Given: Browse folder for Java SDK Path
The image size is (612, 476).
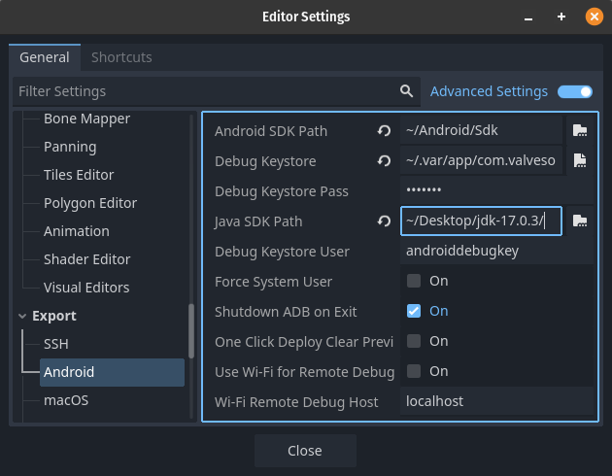Looking at the screenshot, I should (580, 221).
